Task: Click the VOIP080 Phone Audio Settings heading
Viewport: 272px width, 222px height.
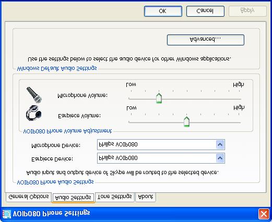Action: click(x=55, y=182)
